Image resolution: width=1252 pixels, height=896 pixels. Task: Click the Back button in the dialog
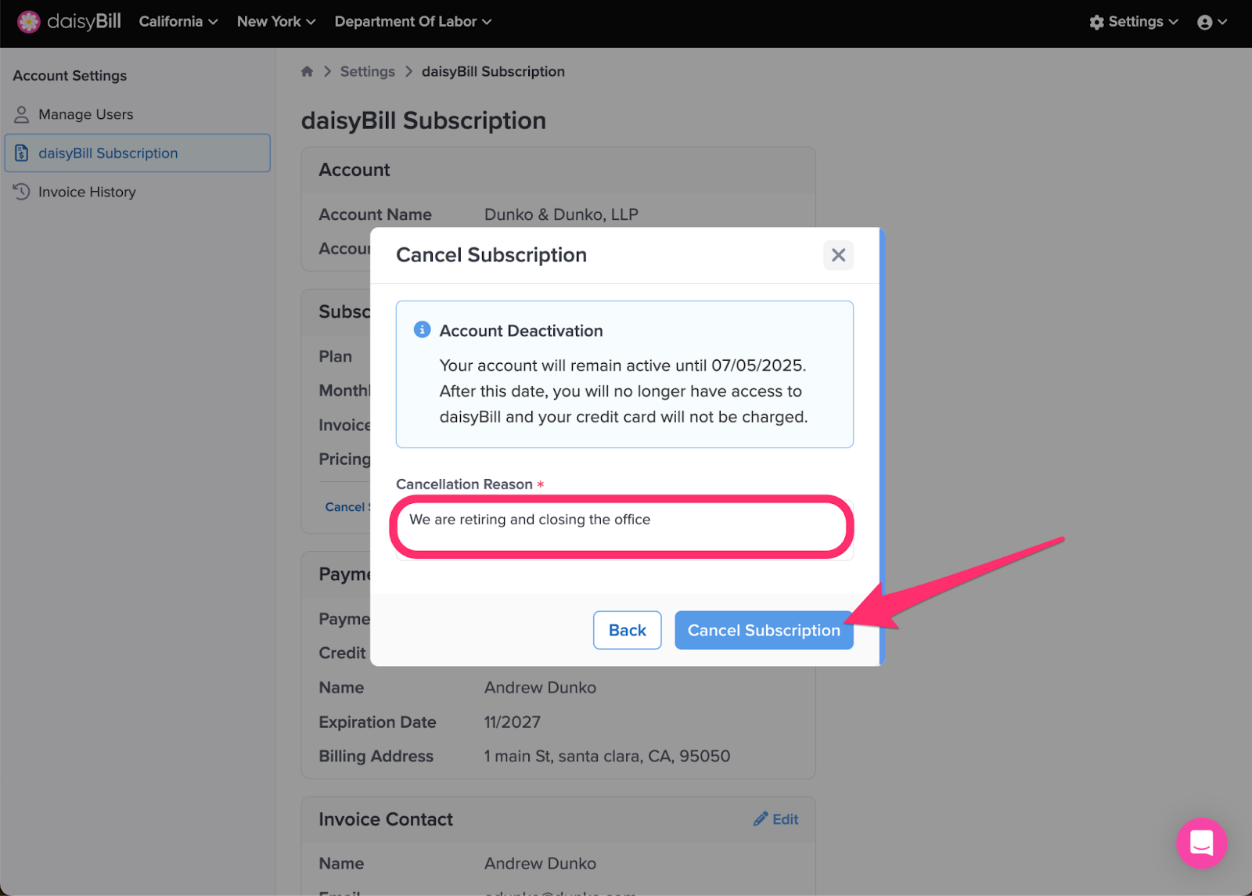(627, 630)
